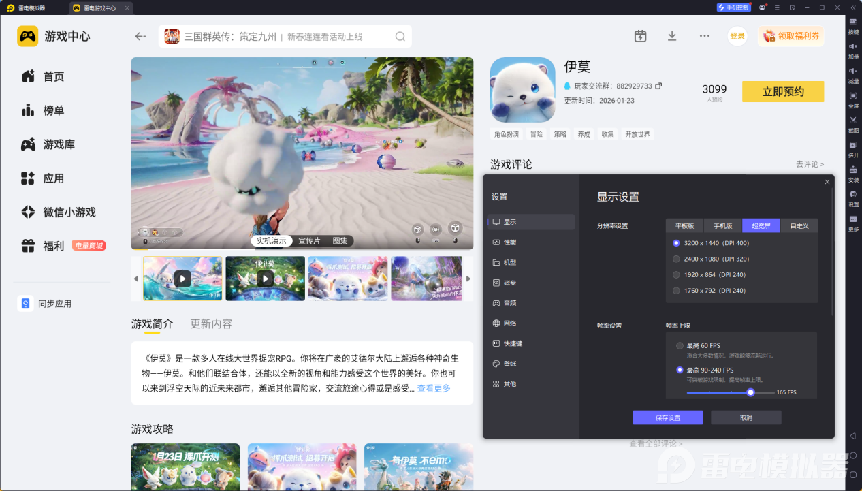Screen dimensions: 862x491
Task: Open the 按键 keymapping tool in right sidebar
Action: pyautogui.click(x=853, y=25)
